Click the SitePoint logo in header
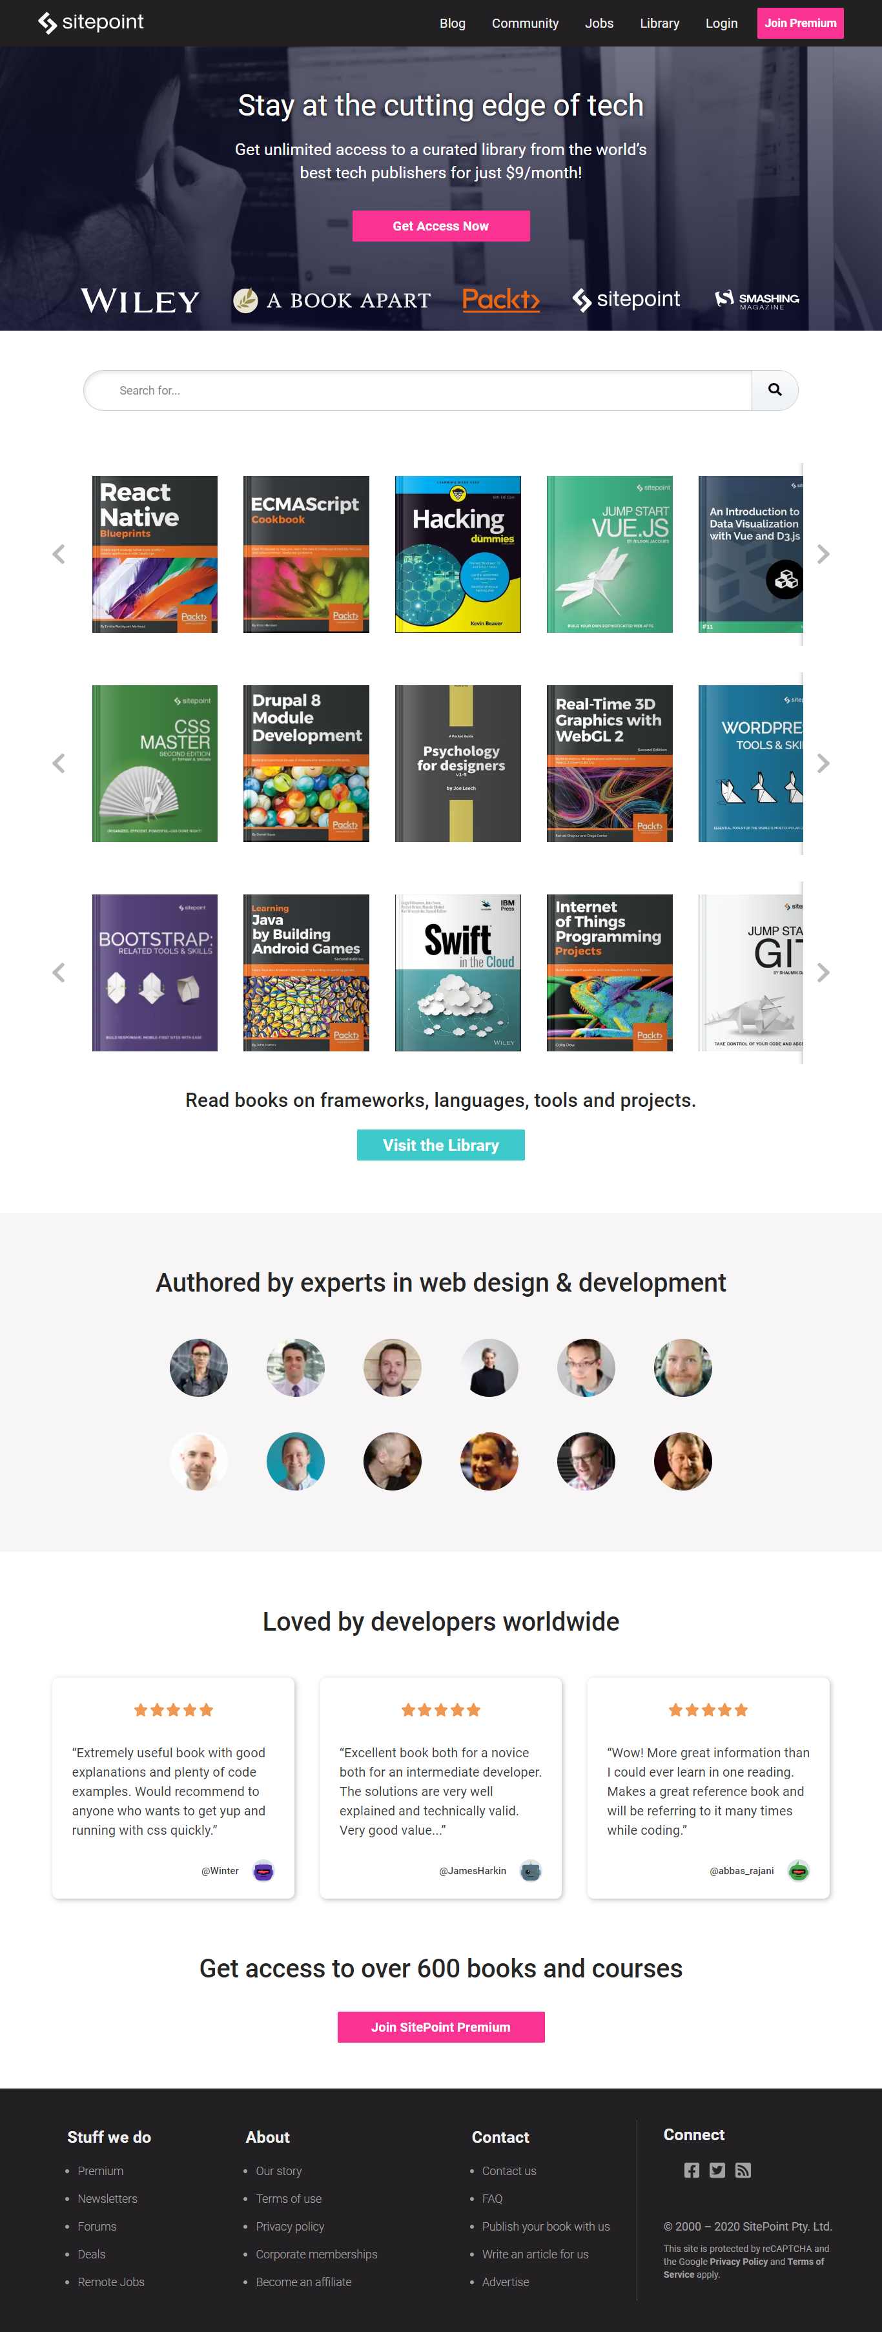 [x=90, y=23]
